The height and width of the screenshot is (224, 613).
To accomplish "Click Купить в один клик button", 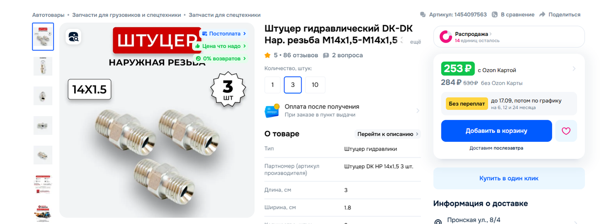I will coord(509,178).
